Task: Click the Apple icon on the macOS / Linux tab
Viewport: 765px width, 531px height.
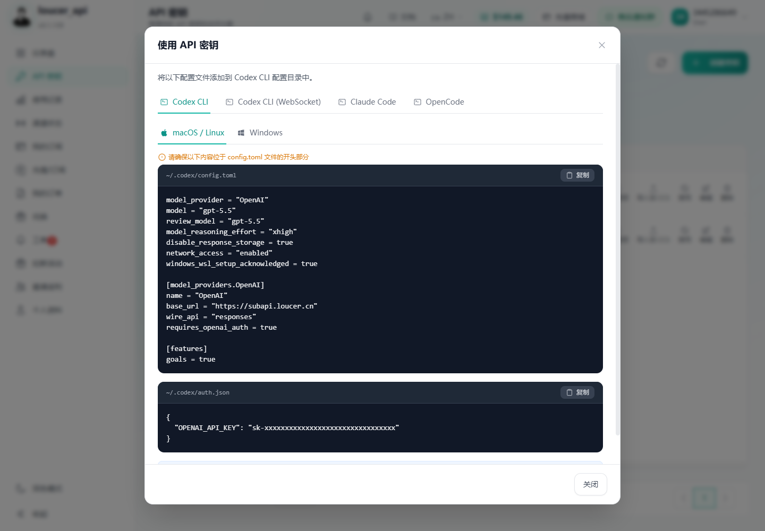Action: [164, 133]
